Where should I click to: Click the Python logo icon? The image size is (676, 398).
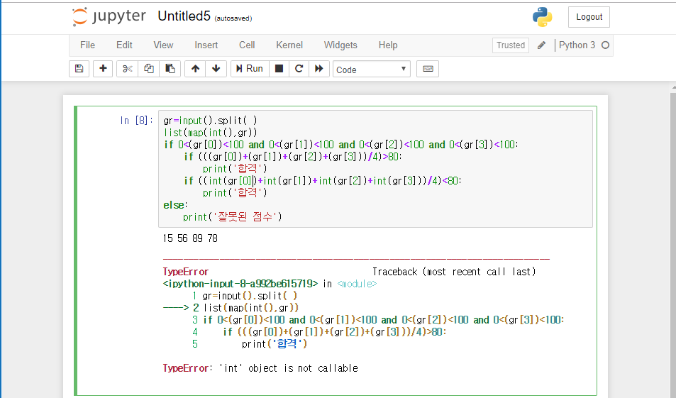(x=543, y=17)
